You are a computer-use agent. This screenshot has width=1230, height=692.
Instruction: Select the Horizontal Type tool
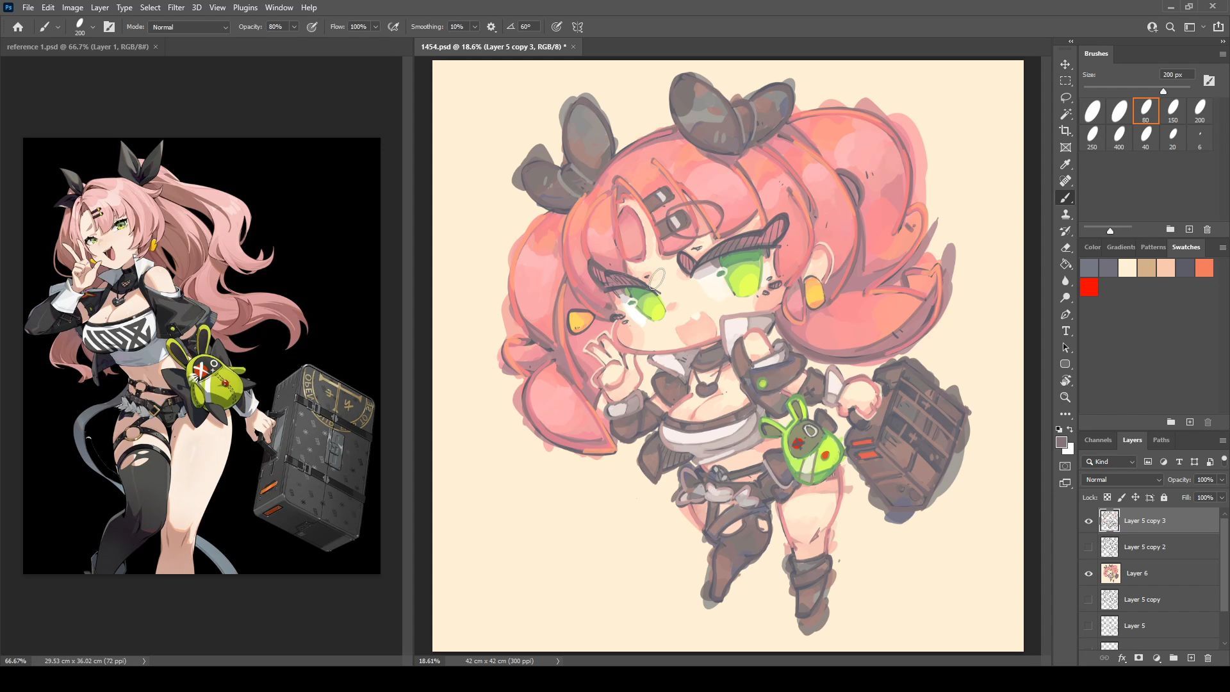tap(1065, 331)
